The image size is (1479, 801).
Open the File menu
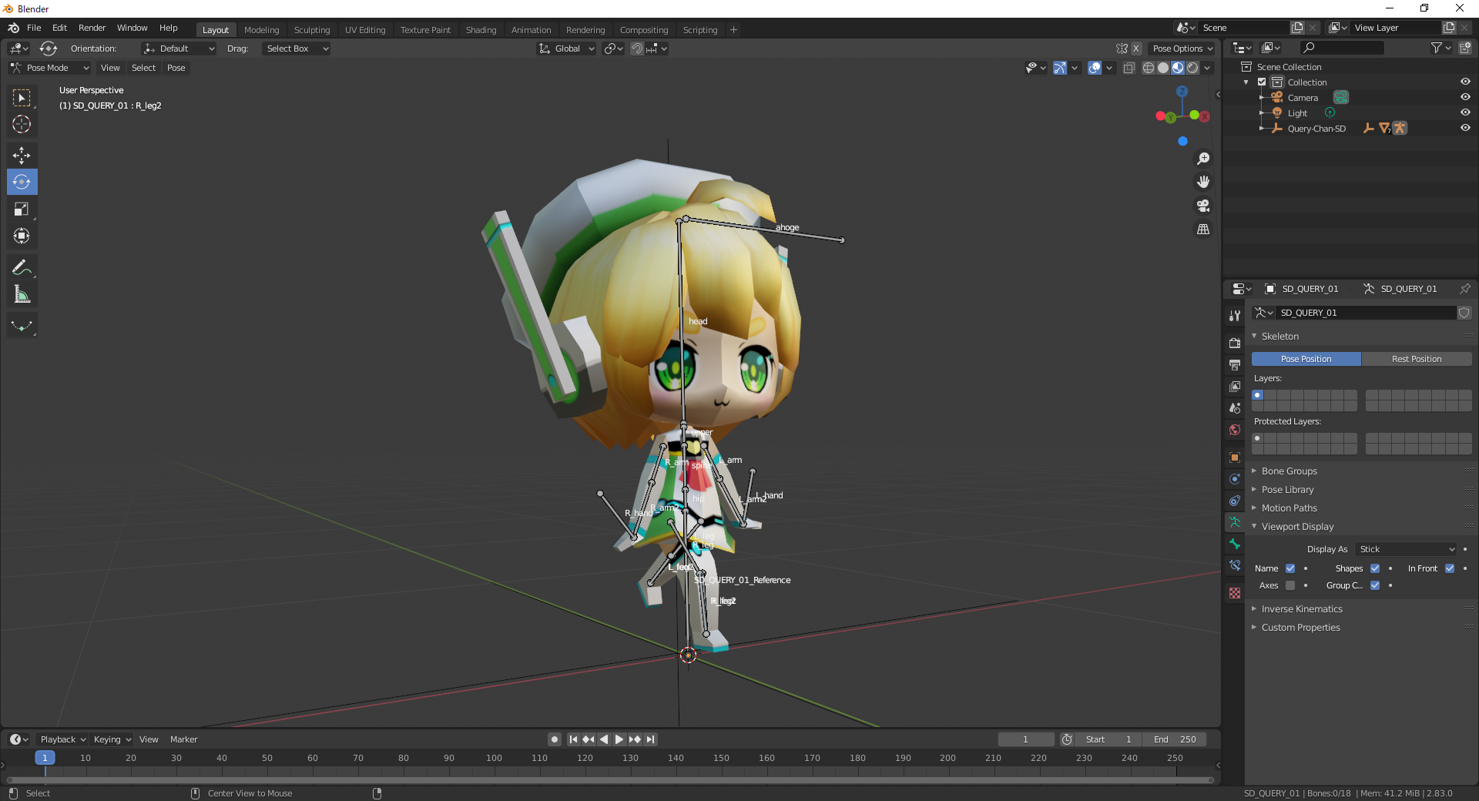pyautogui.click(x=34, y=28)
